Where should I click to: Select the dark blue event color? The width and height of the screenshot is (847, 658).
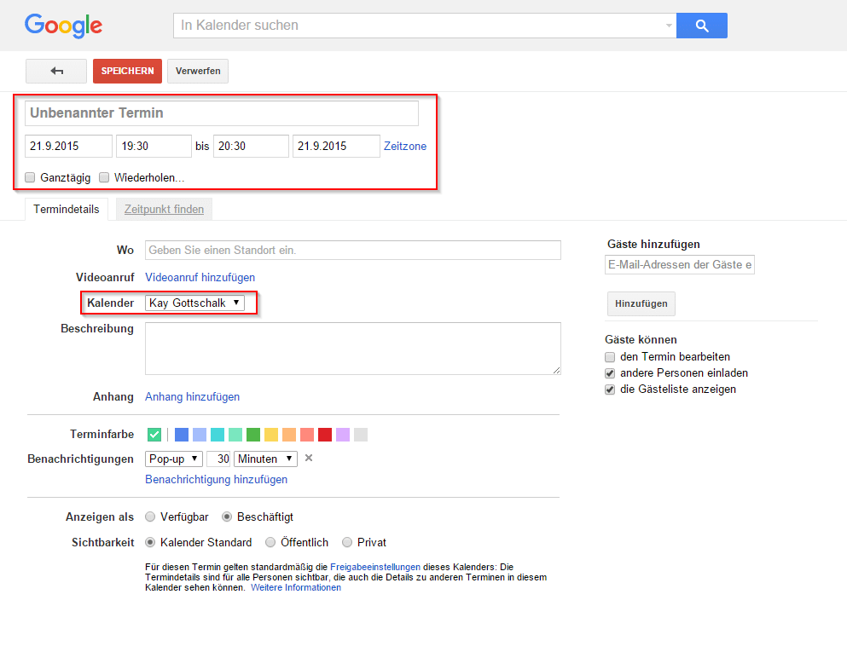pos(182,435)
